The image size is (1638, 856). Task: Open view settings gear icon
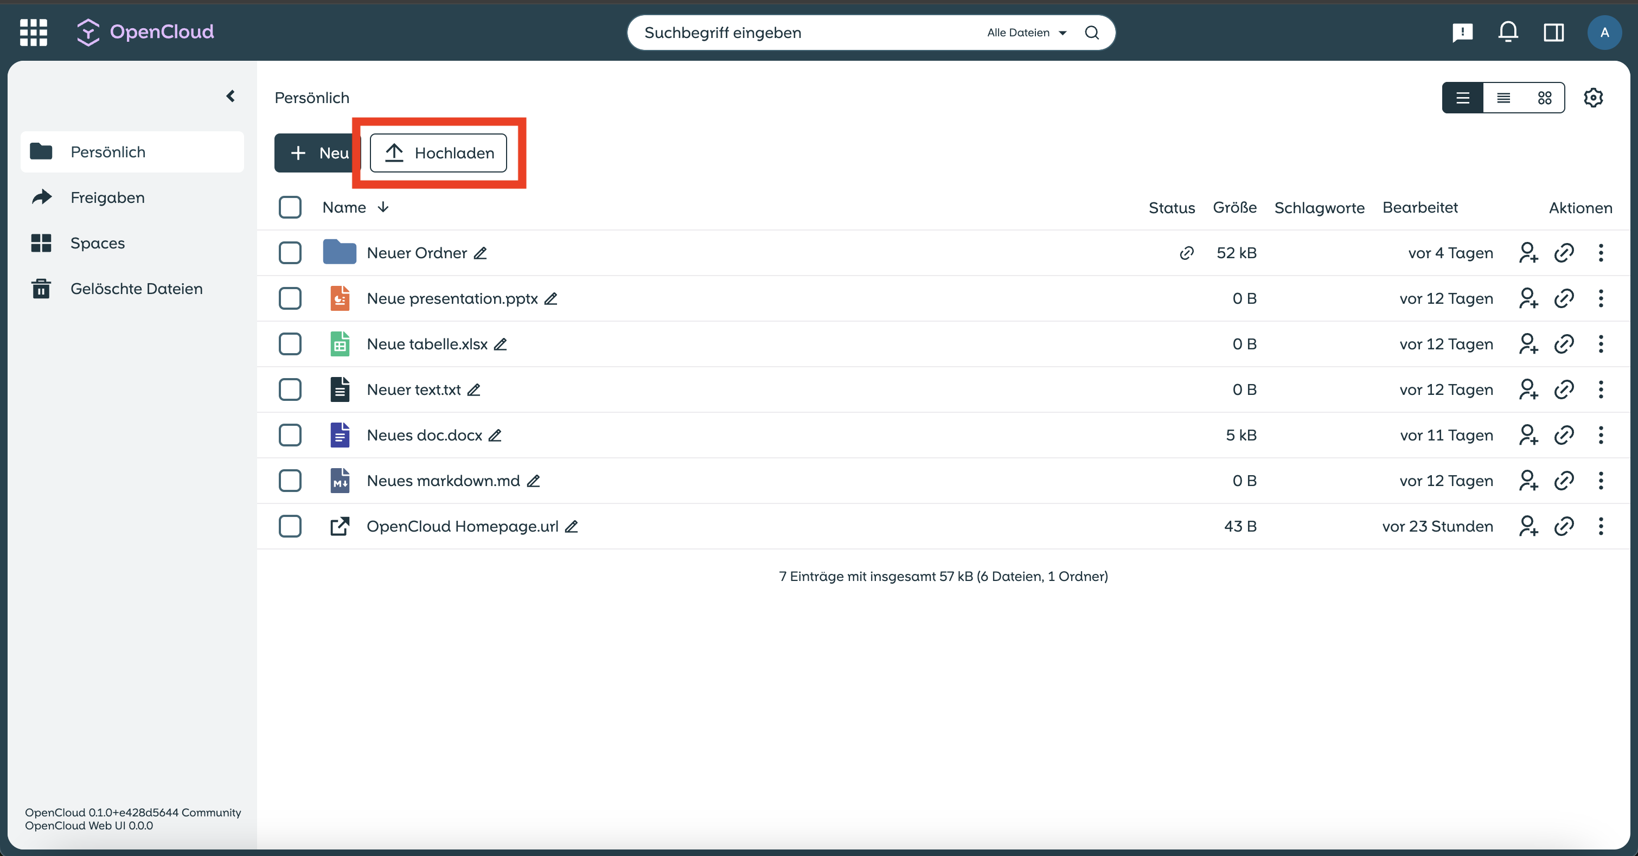1593,98
